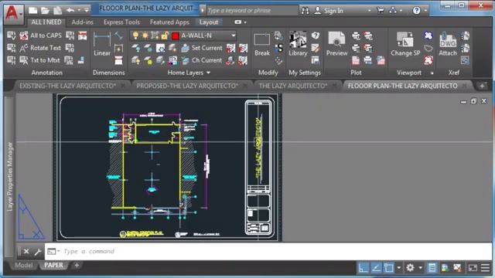The image size is (495, 278).
Task: Select the Rotate Text tool
Action: tap(40, 48)
